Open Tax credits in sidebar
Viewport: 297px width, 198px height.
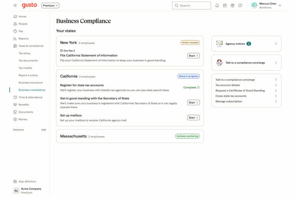coord(25,68)
